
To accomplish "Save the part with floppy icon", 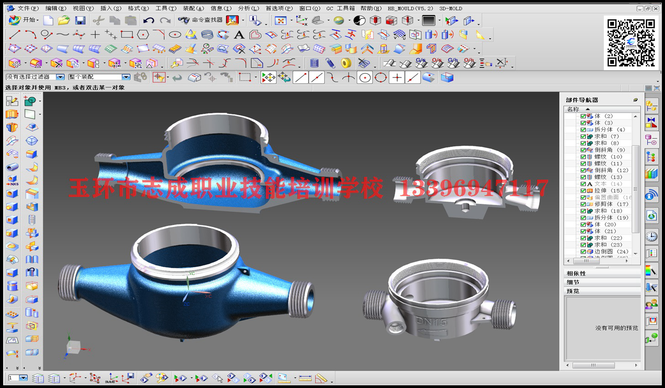I will point(80,20).
